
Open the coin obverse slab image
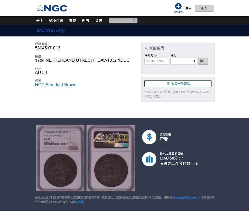click(x=60, y=158)
